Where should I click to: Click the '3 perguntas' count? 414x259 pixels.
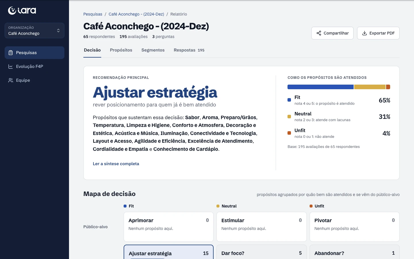click(163, 37)
